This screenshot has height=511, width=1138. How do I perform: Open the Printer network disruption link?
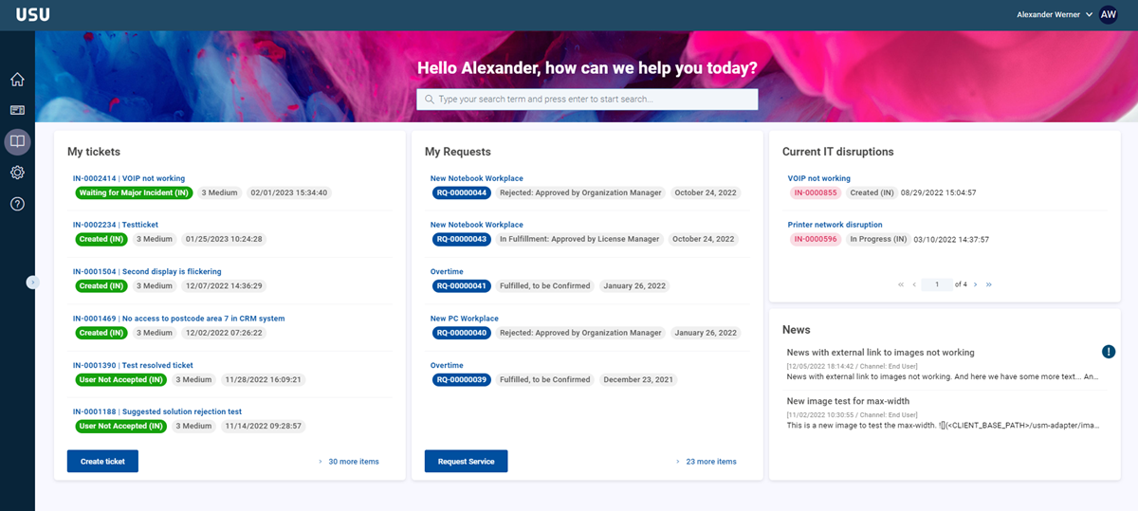point(835,225)
